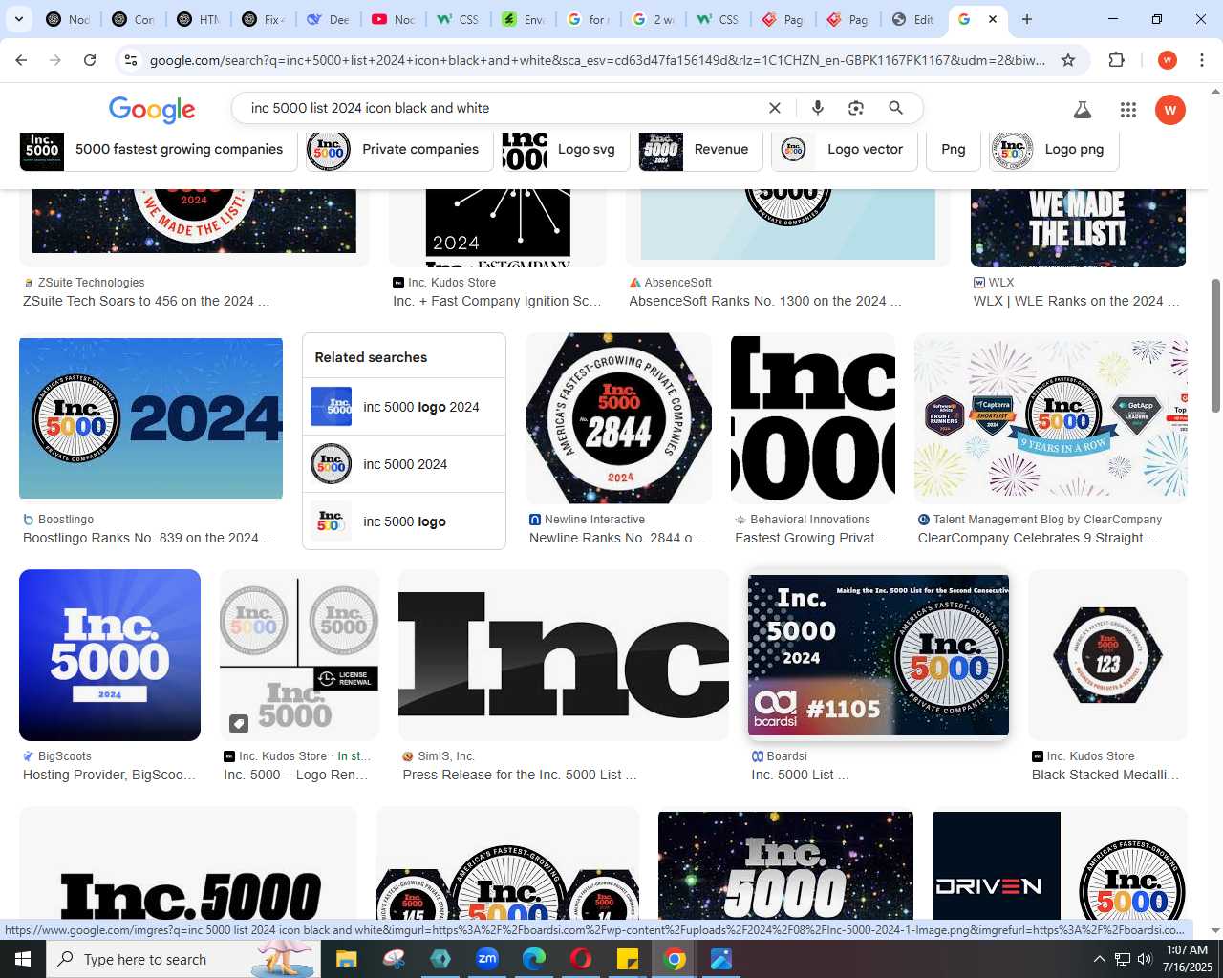This screenshot has width=1223, height=978.
Task: Open Microsoft Edge from the taskbar
Action: click(x=534, y=959)
